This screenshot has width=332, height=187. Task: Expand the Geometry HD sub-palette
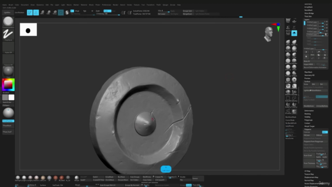309,75
